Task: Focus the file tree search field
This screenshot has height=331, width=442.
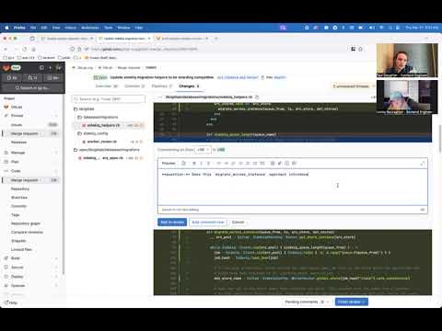Action: (x=109, y=99)
